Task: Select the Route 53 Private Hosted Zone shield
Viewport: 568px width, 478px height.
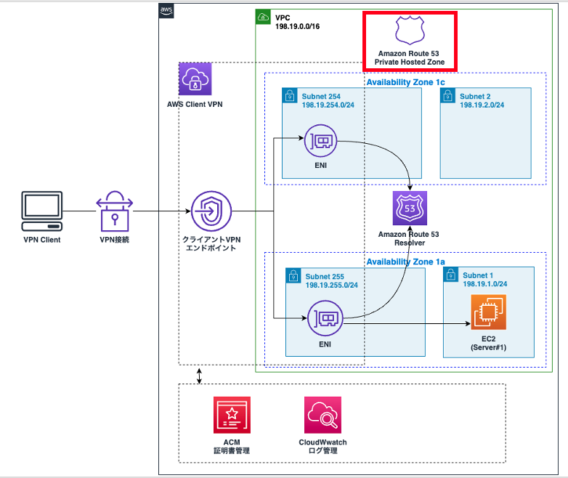Action: tap(410, 30)
